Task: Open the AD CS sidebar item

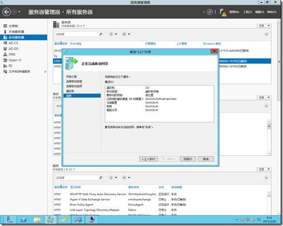Action: (x=13, y=43)
